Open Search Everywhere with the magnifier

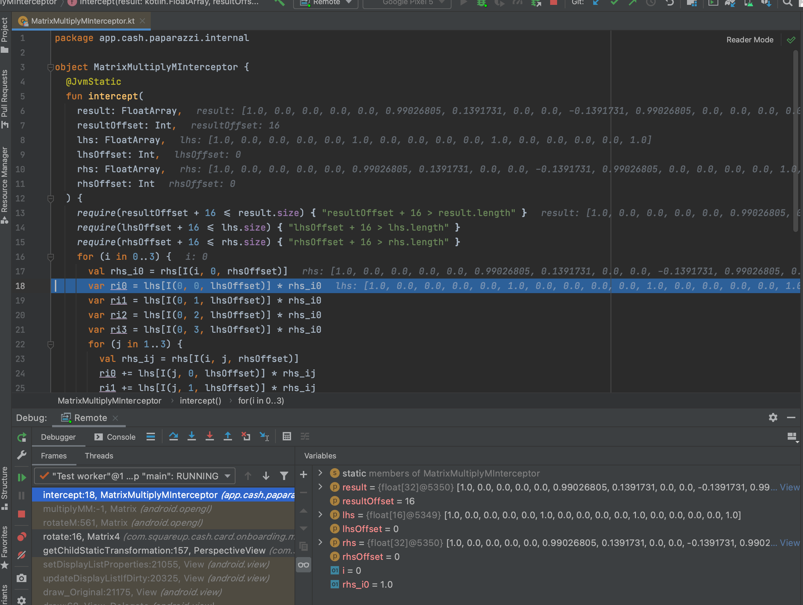[x=787, y=3]
